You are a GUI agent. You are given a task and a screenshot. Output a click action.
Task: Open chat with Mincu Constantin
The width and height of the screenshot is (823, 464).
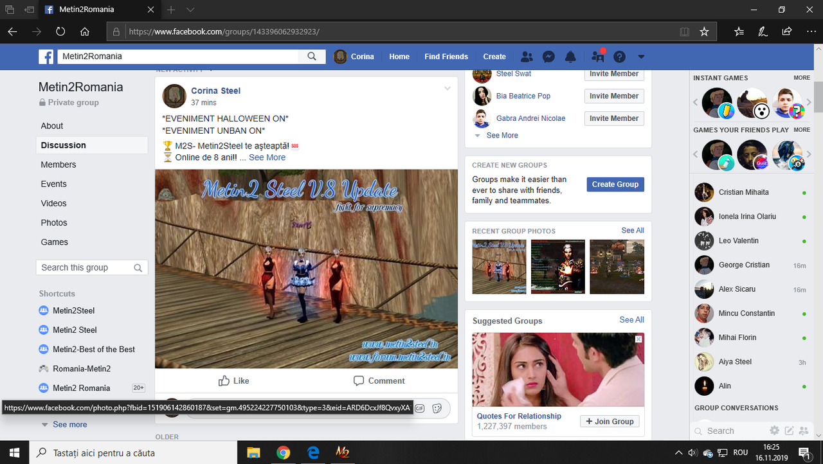(751, 313)
